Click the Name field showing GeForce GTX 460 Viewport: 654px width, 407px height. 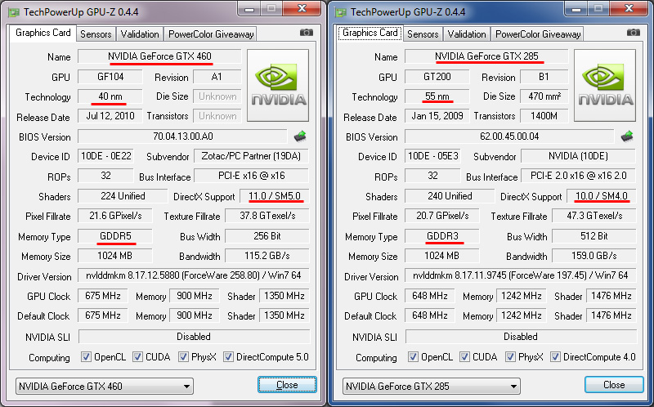(159, 56)
